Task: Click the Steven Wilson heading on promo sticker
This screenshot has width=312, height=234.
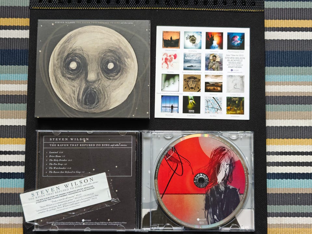Action: pos(62,188)
